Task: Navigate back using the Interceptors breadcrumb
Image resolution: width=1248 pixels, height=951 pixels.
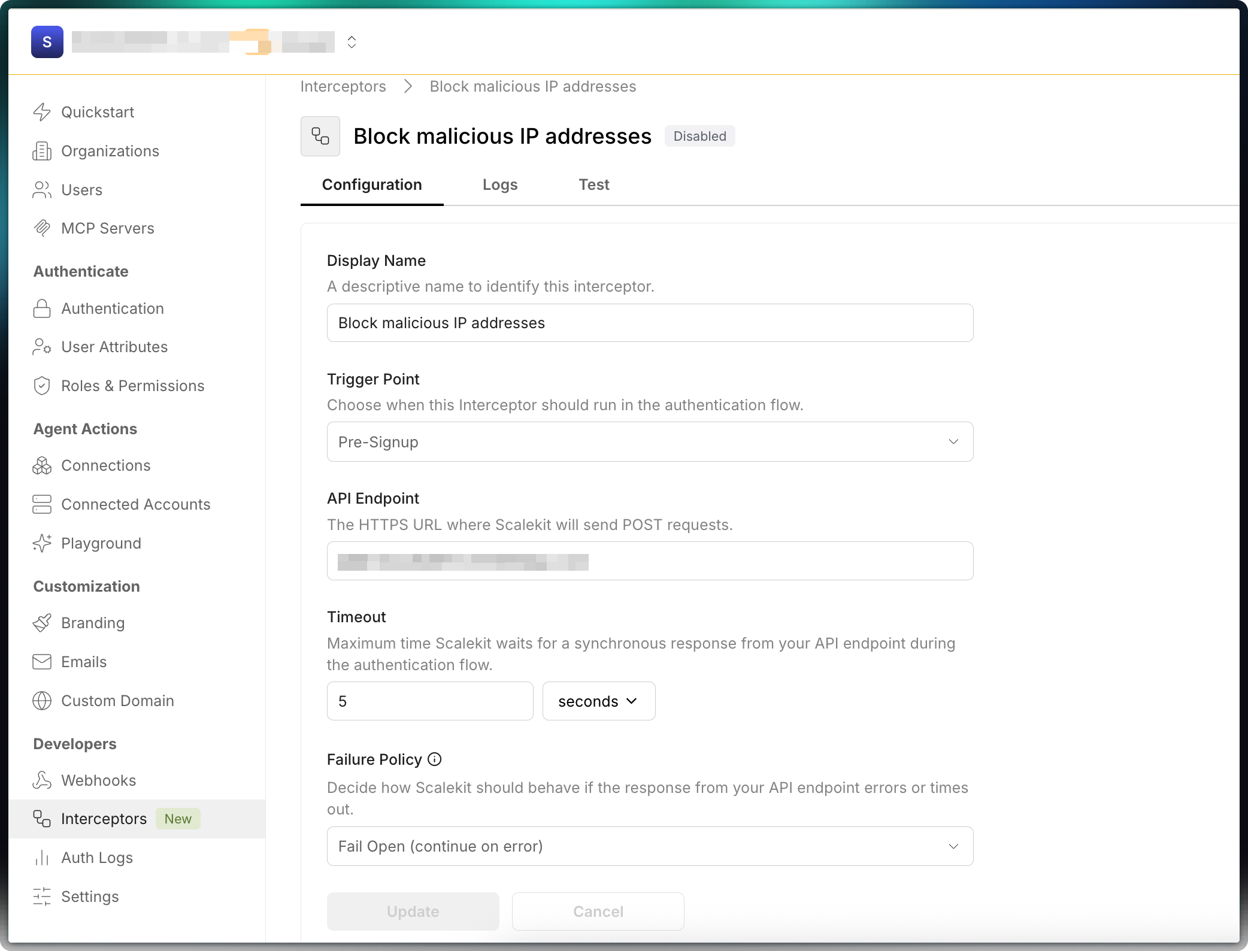Action: (x=343, y=86)
